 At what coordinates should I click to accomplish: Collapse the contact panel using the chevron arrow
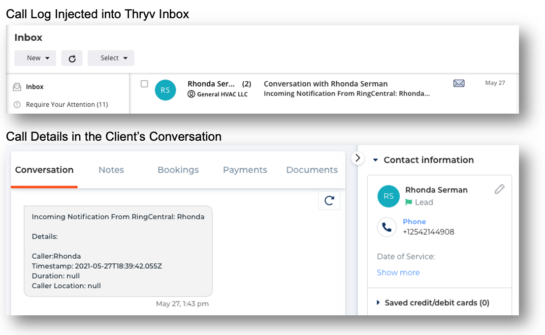pyautogui.click(x=357, y=158)
